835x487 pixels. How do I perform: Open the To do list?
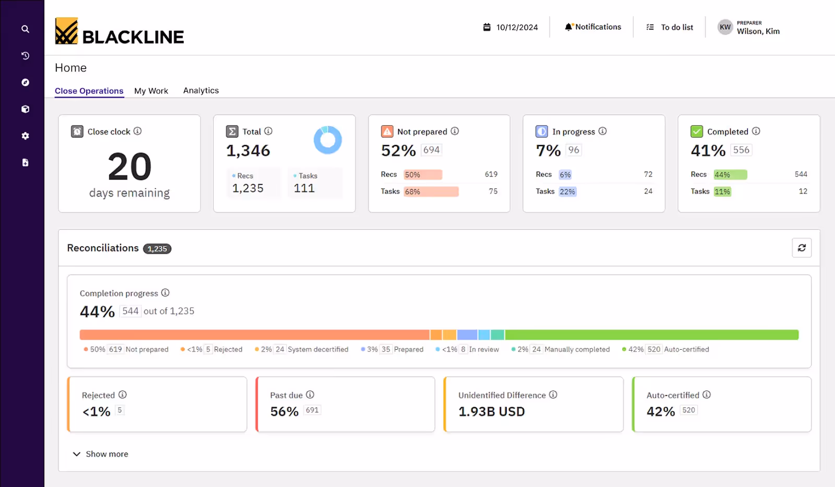pos(670,27)
